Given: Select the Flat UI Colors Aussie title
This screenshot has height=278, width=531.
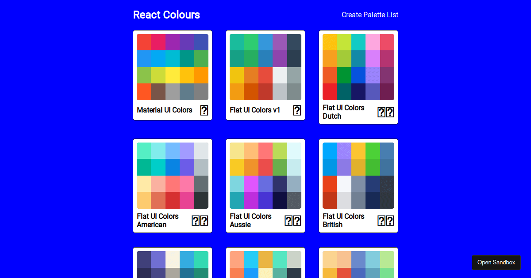Looking at the screenshot, I should click(x=251, y=221).
